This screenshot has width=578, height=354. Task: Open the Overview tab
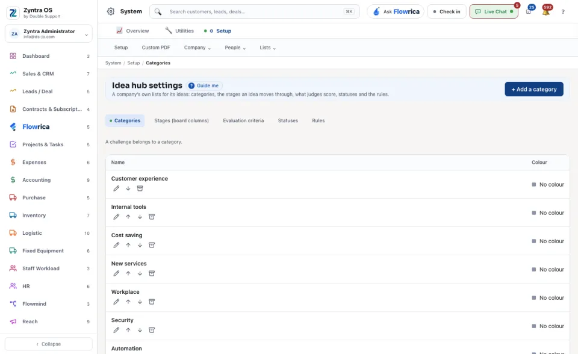132,31
